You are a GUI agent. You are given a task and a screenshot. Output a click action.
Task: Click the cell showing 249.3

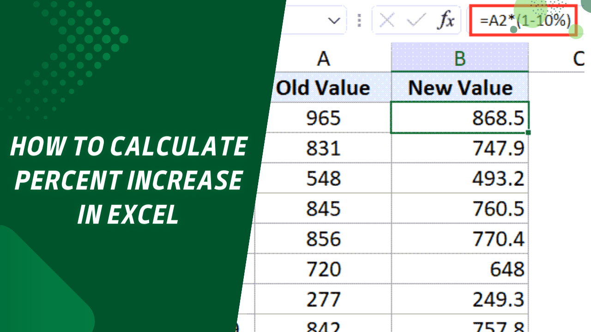pos(460,298)
